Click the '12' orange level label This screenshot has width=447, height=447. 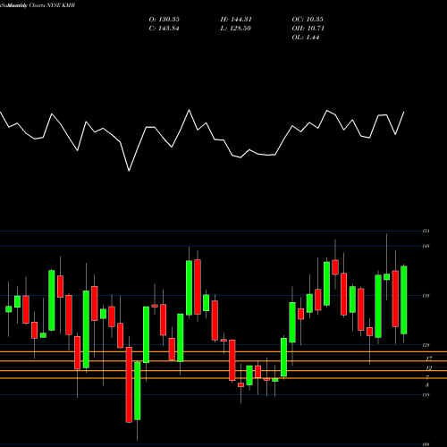point(429,367)
